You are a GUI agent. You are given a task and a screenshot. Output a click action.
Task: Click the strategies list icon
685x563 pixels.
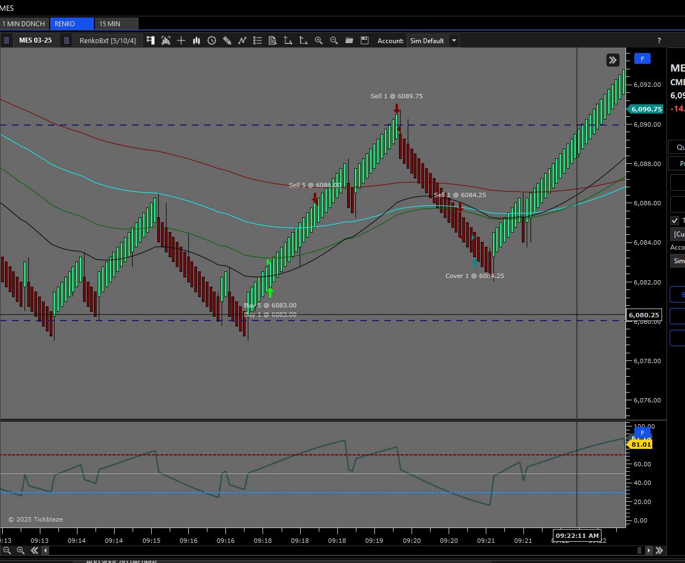coord(258,40)
